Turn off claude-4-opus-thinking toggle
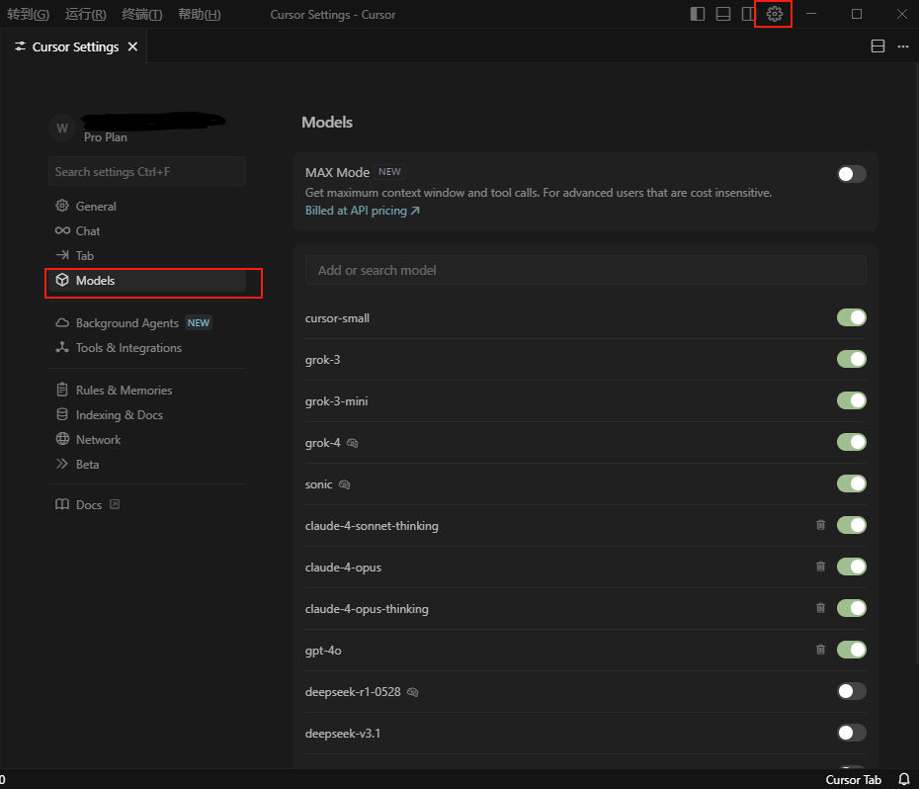This screenshot has width=919, height=789. (x=852, y=608)
